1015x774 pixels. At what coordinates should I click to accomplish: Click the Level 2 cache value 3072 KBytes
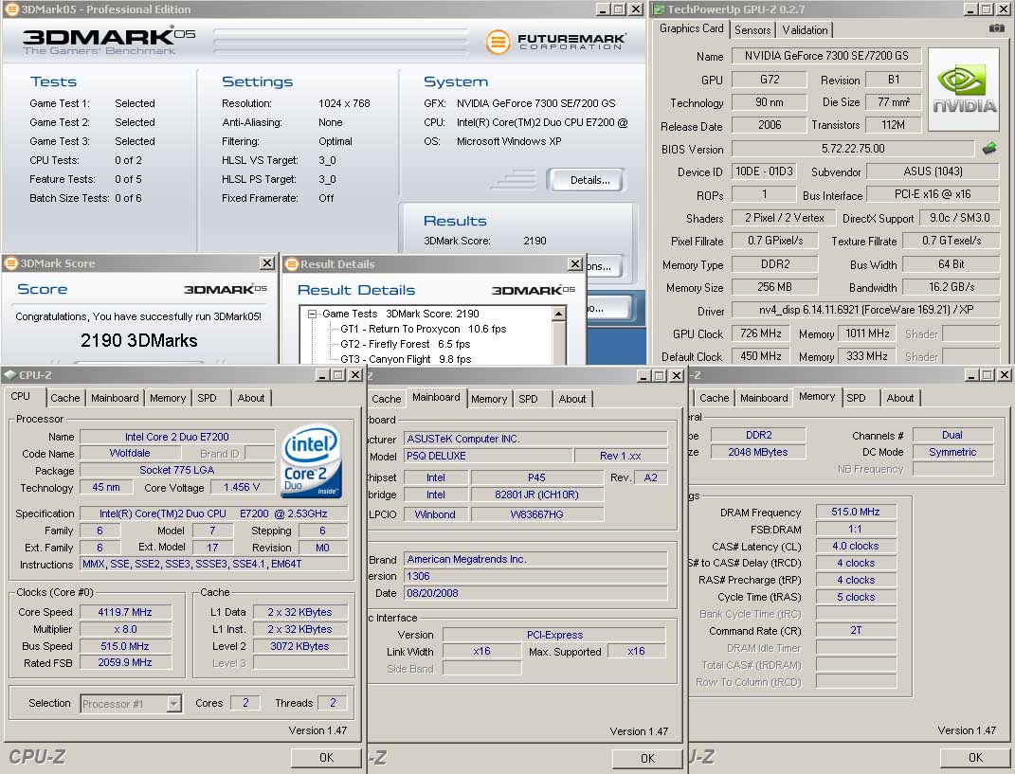point(299,646)
